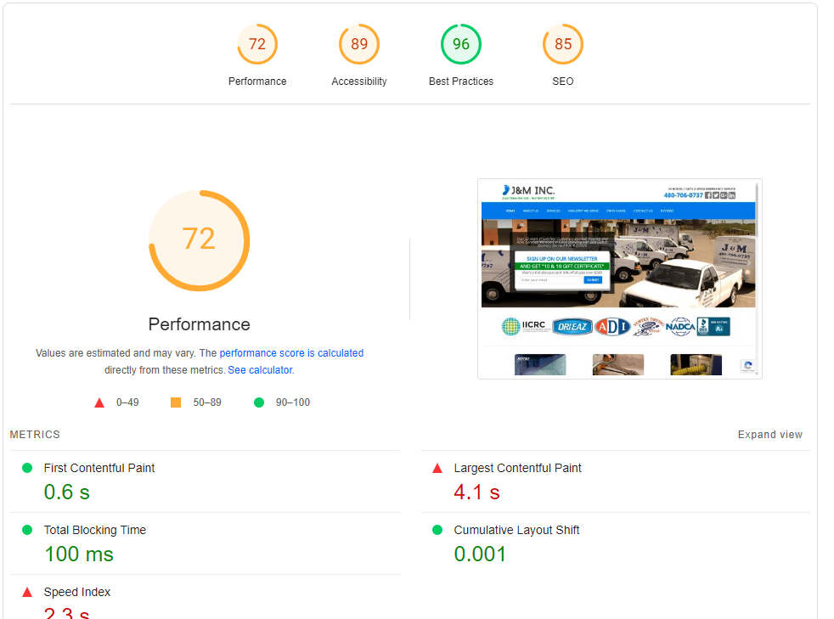Click the green circle 90–100 legend icon
The image size is (834, 619).
click(259, 402)
